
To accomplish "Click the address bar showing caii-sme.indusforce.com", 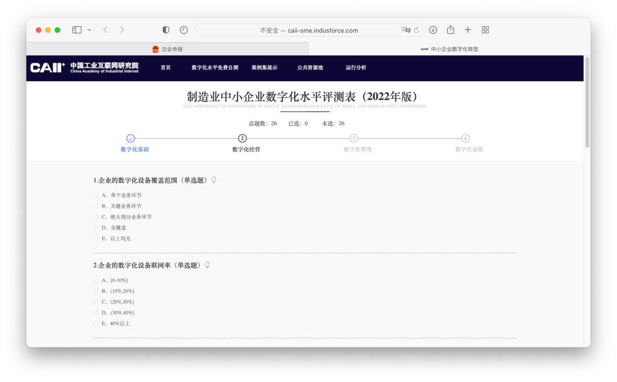I will click(308, 29).
